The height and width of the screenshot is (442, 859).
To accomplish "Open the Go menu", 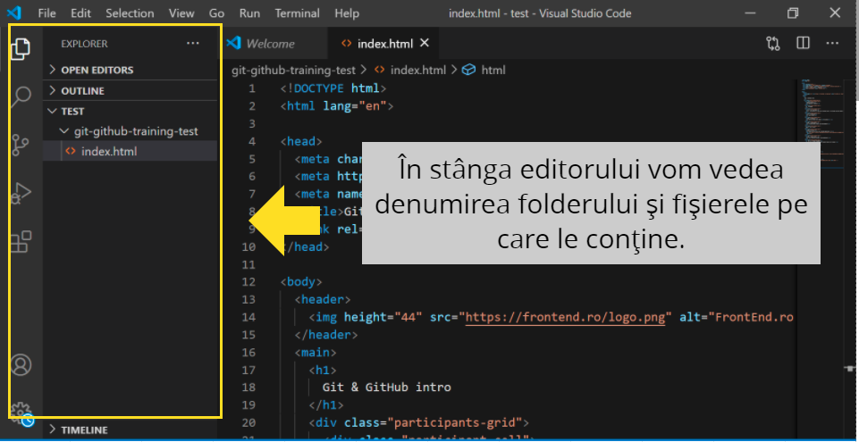I will (216, 13).
